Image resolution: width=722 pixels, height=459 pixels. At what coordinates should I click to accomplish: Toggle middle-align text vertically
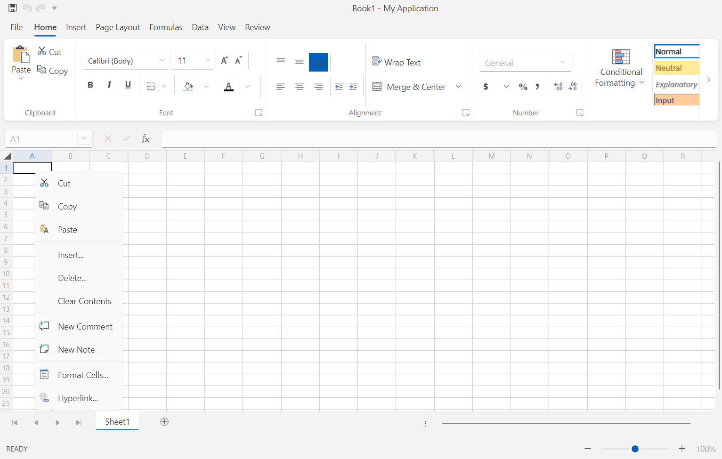coord(300,62)
